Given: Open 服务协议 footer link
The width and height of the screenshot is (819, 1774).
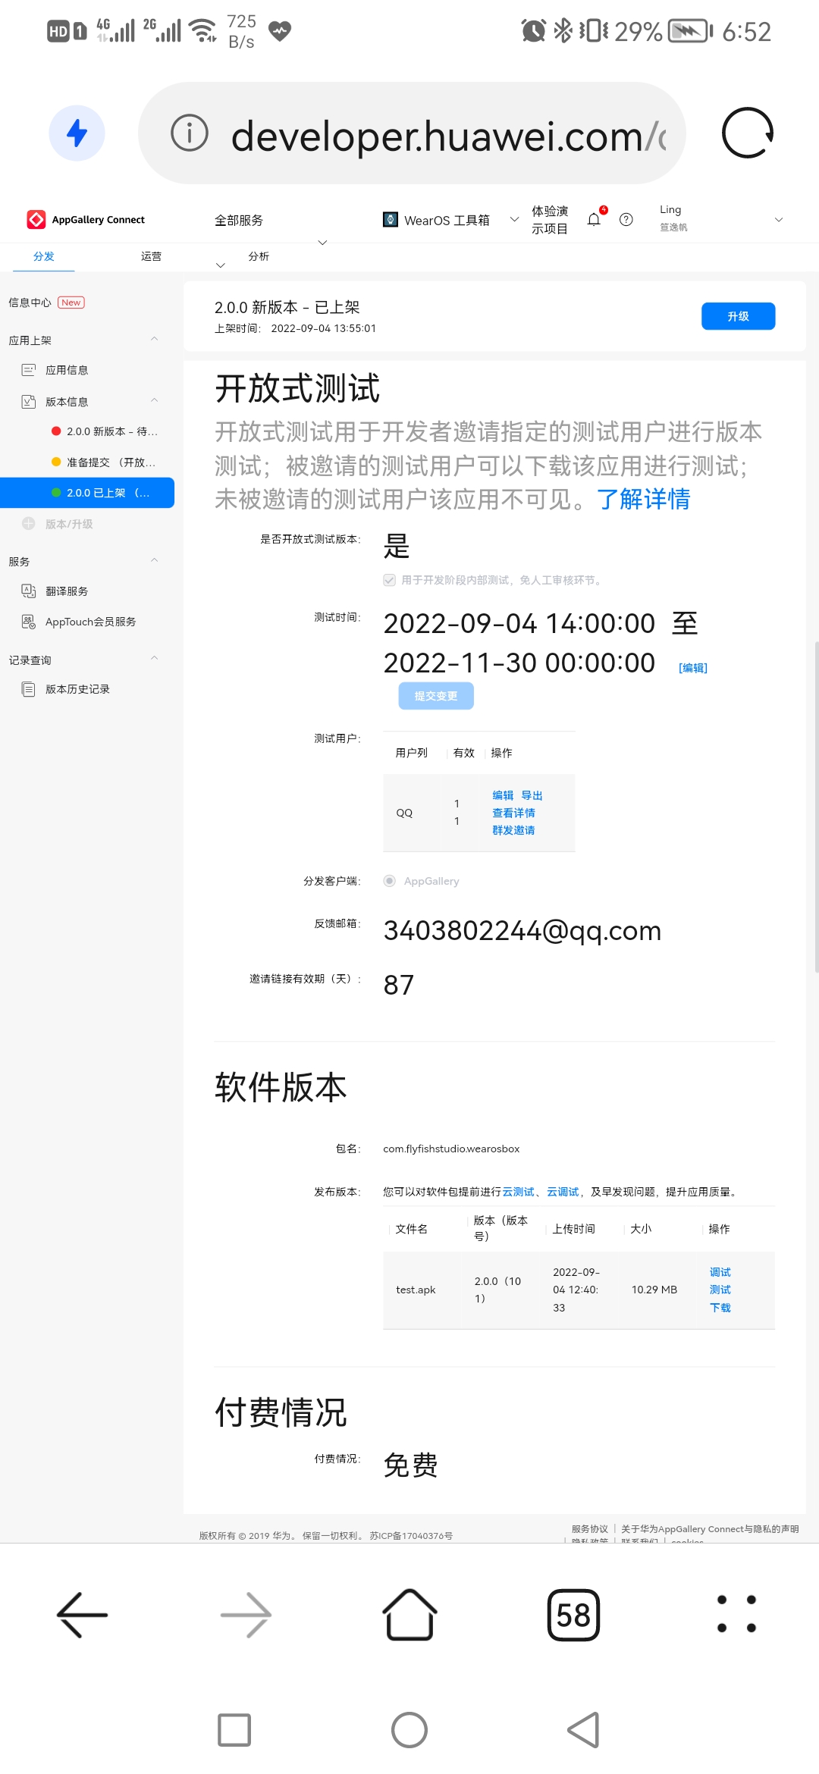Looking at the screenshot, I should tap(590, 1529).
